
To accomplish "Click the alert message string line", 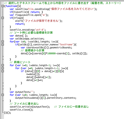I will [x=39, y=21].
